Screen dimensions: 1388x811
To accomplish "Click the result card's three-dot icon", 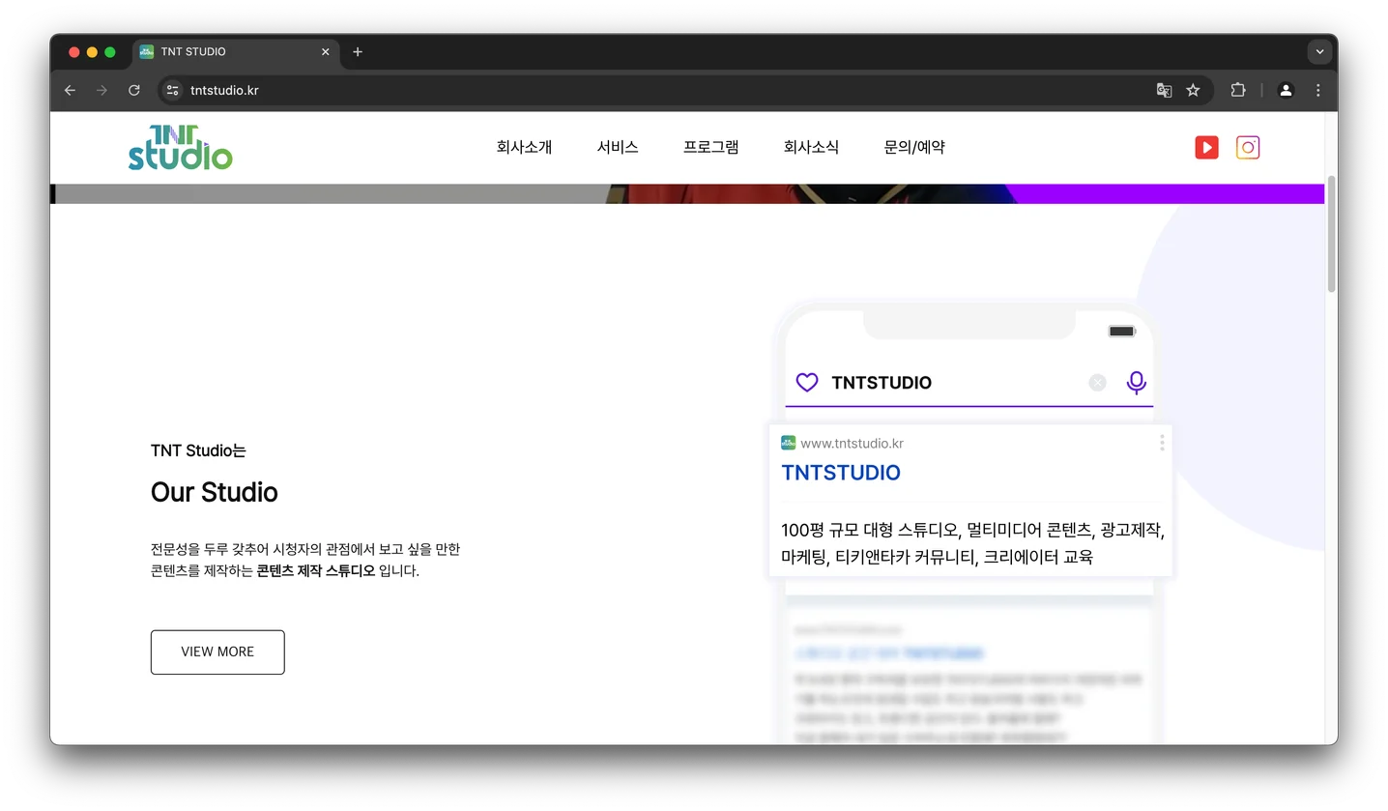I will pyautogui.click(x=1162, y=443).
